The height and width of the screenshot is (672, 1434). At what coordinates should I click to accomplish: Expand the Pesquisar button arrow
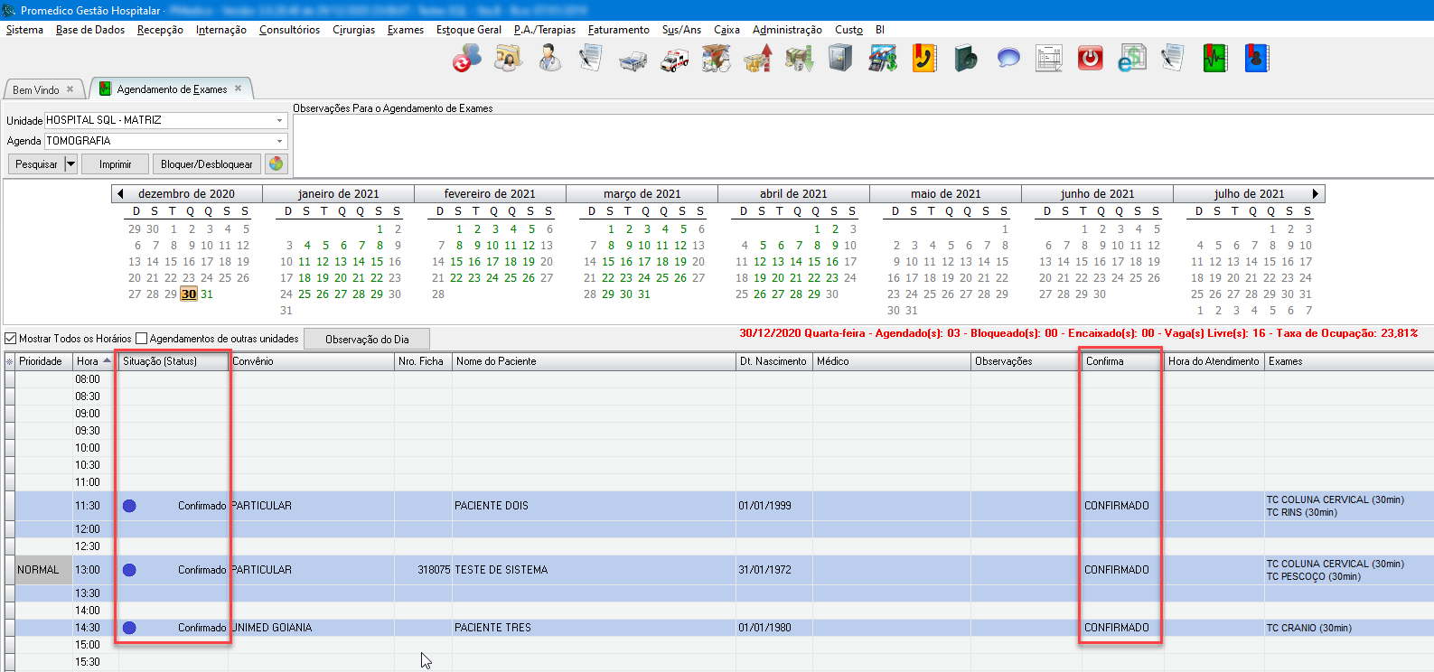(70, 164)
